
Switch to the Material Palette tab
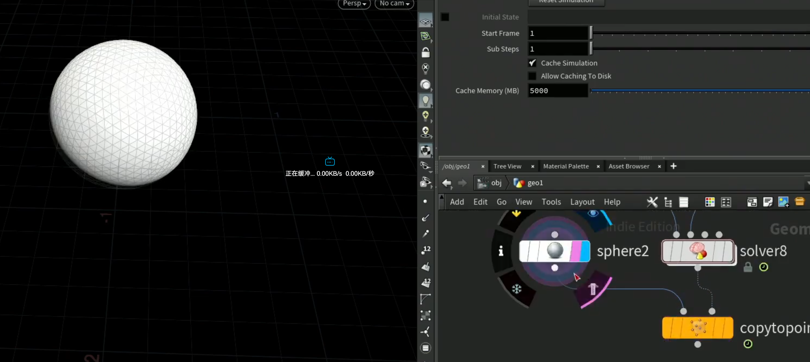[566, 166]
